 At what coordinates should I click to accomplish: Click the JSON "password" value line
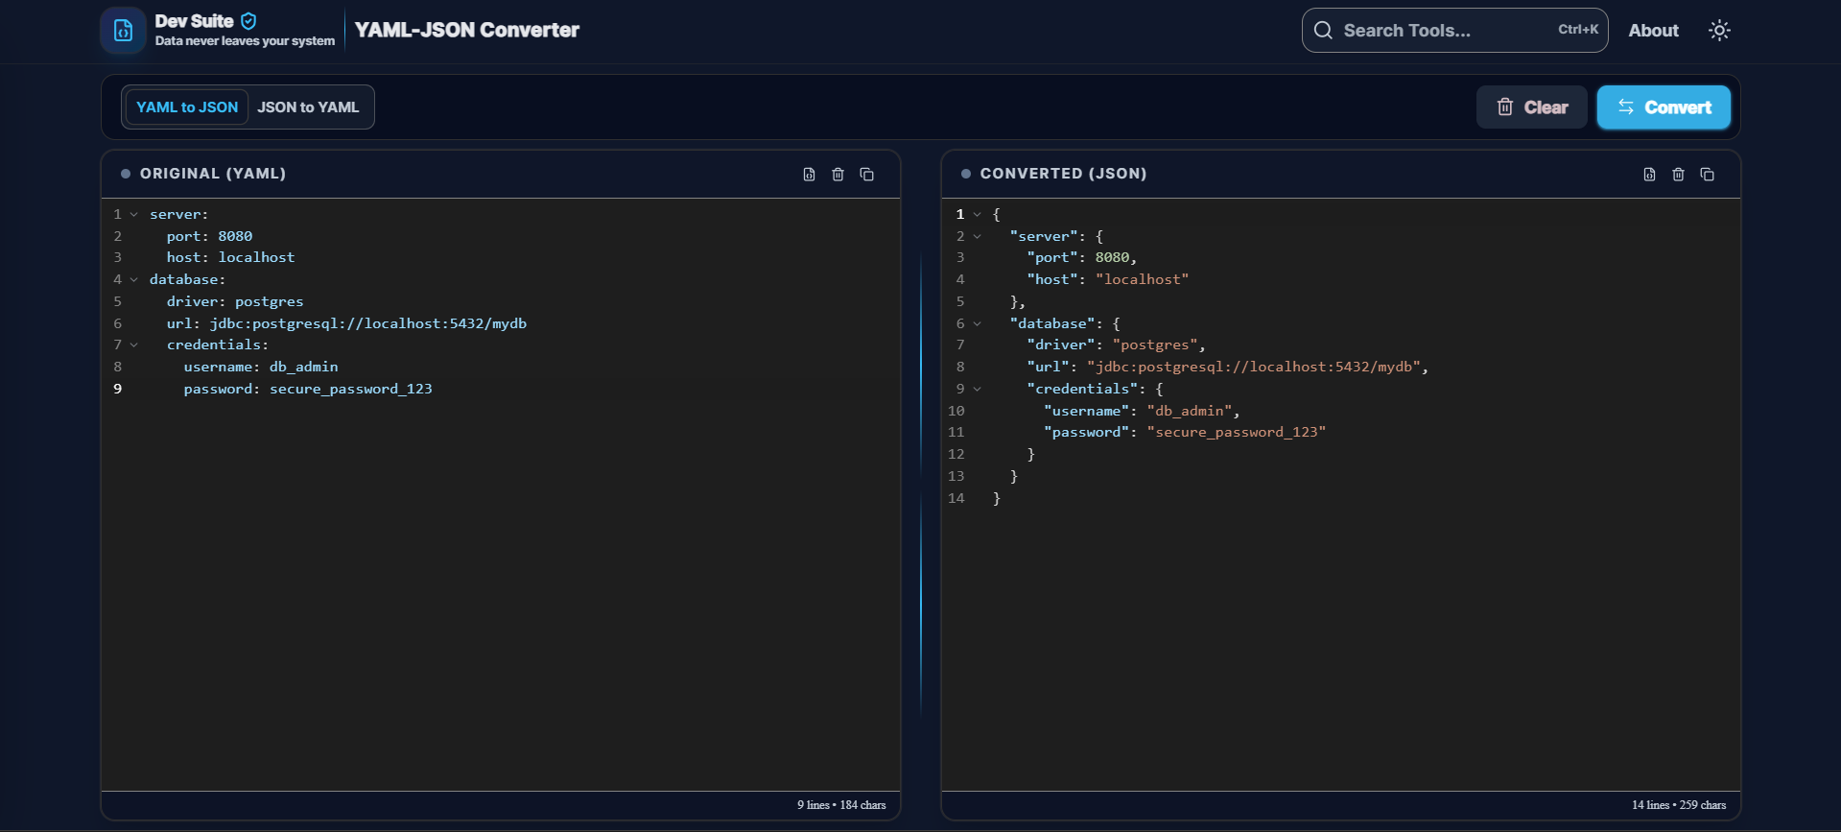(1185, 432)
